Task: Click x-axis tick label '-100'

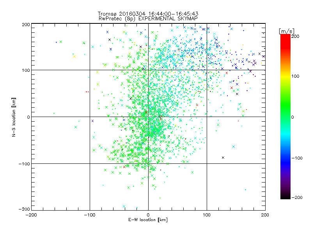Action: (x=90, y=215)
